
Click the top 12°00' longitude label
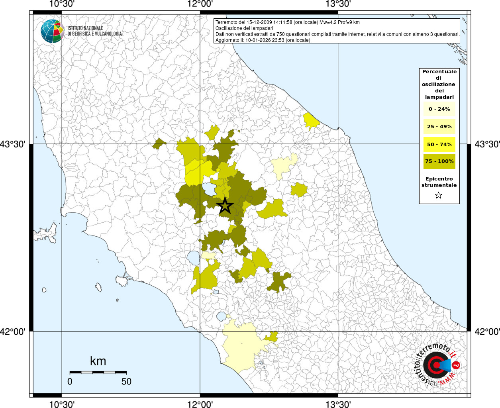200,4
